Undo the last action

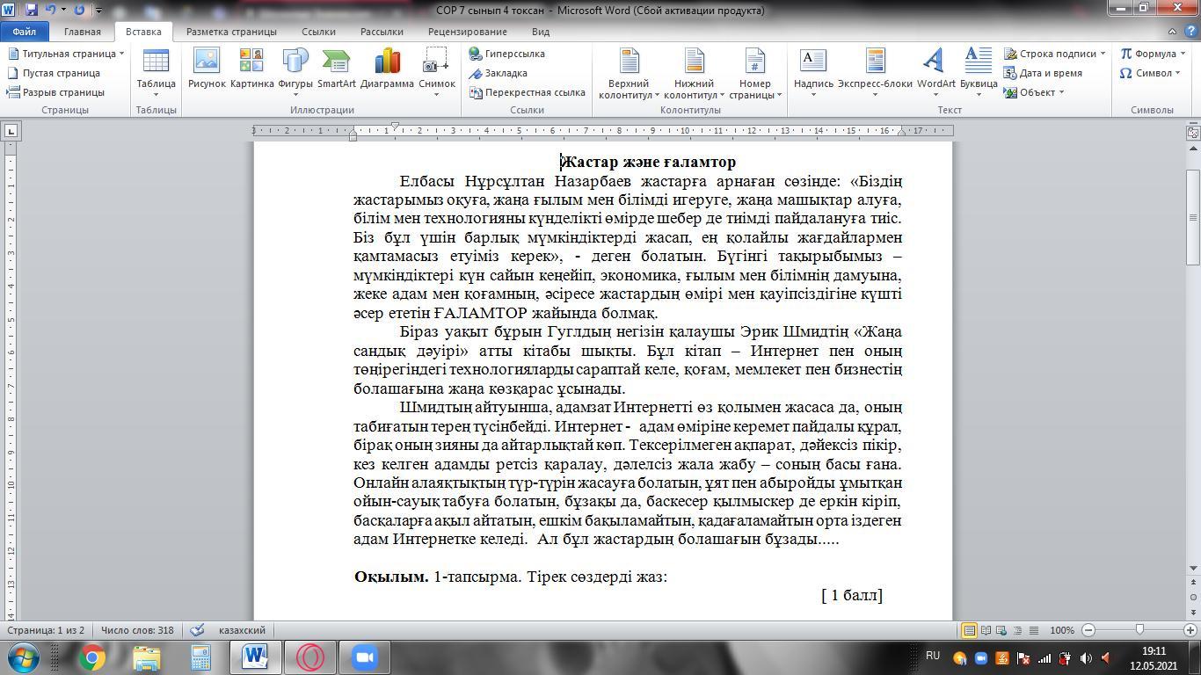pos(51,10)
